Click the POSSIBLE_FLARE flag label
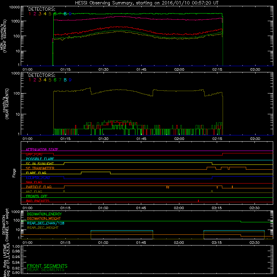 tap(40, 159)
